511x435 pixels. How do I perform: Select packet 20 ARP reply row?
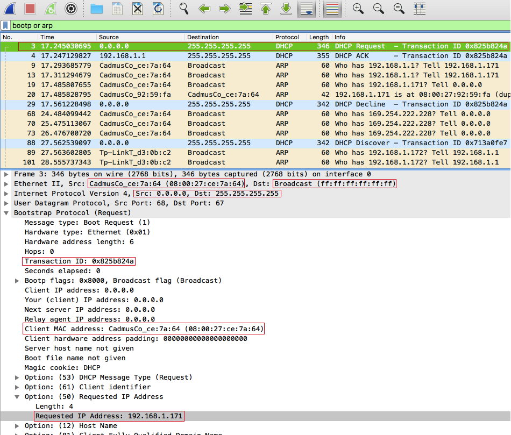pos(256,95)
